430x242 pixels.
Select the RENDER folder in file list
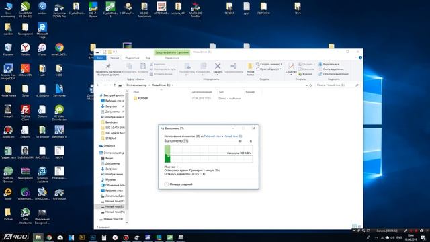point(143,99)
